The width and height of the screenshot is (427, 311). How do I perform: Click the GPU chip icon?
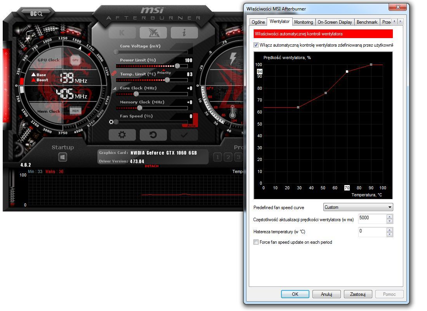[x=75, y=60]
